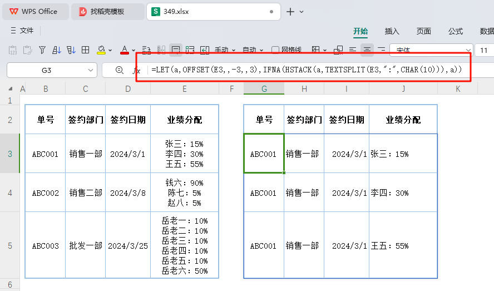Click the Name Box showing G3
This screenshot has width=494, height=291.
[47, 70]
